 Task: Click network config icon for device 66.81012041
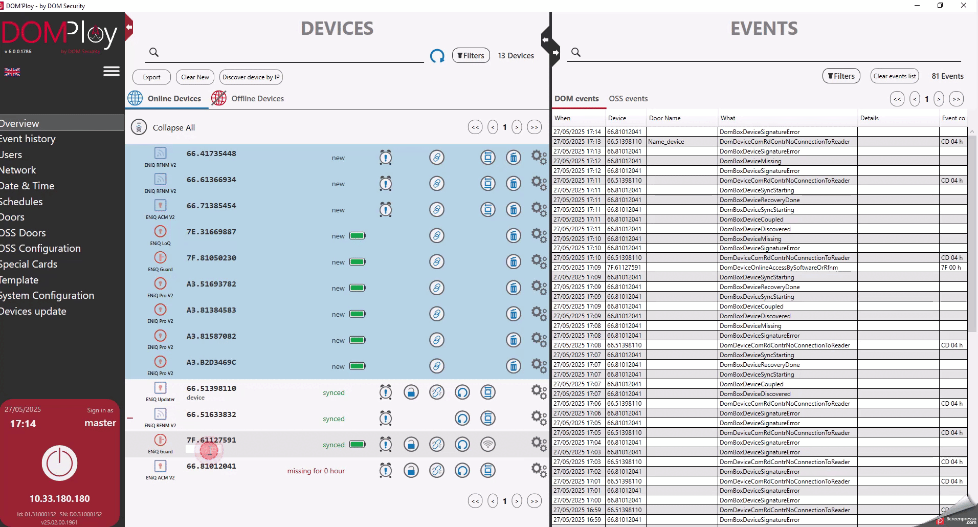click(488, 471)
